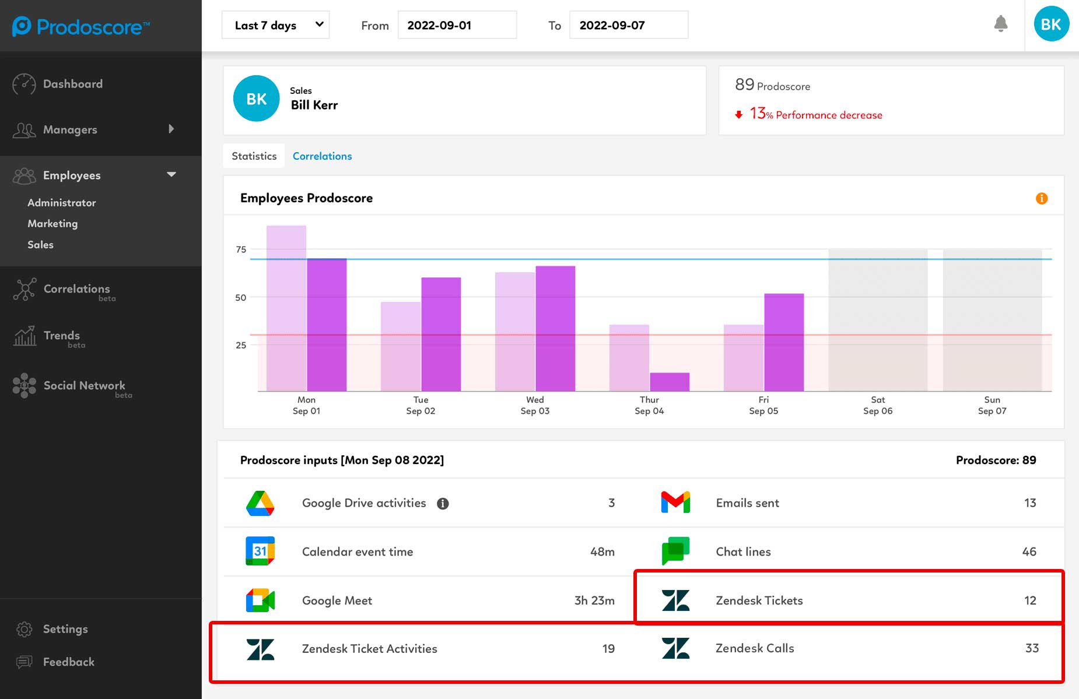Click Bill Kerr's profile avatar
Screen dimensions: 1079x699
pyautogui.click(x=256, y=99)
